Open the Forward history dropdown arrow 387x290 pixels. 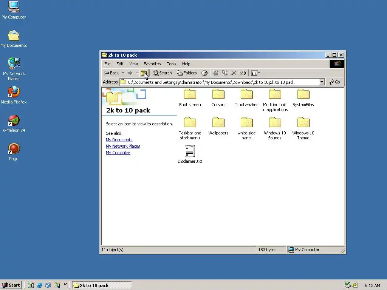(x=137, y=73)
